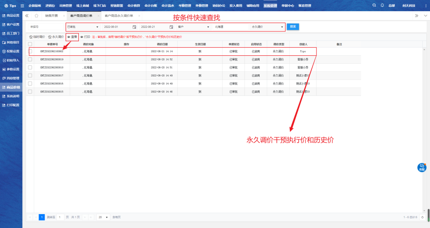The width and height of the screenshot is (430, 228).
Task: Click the home icon in the tab bar
Action: (36, 16)
